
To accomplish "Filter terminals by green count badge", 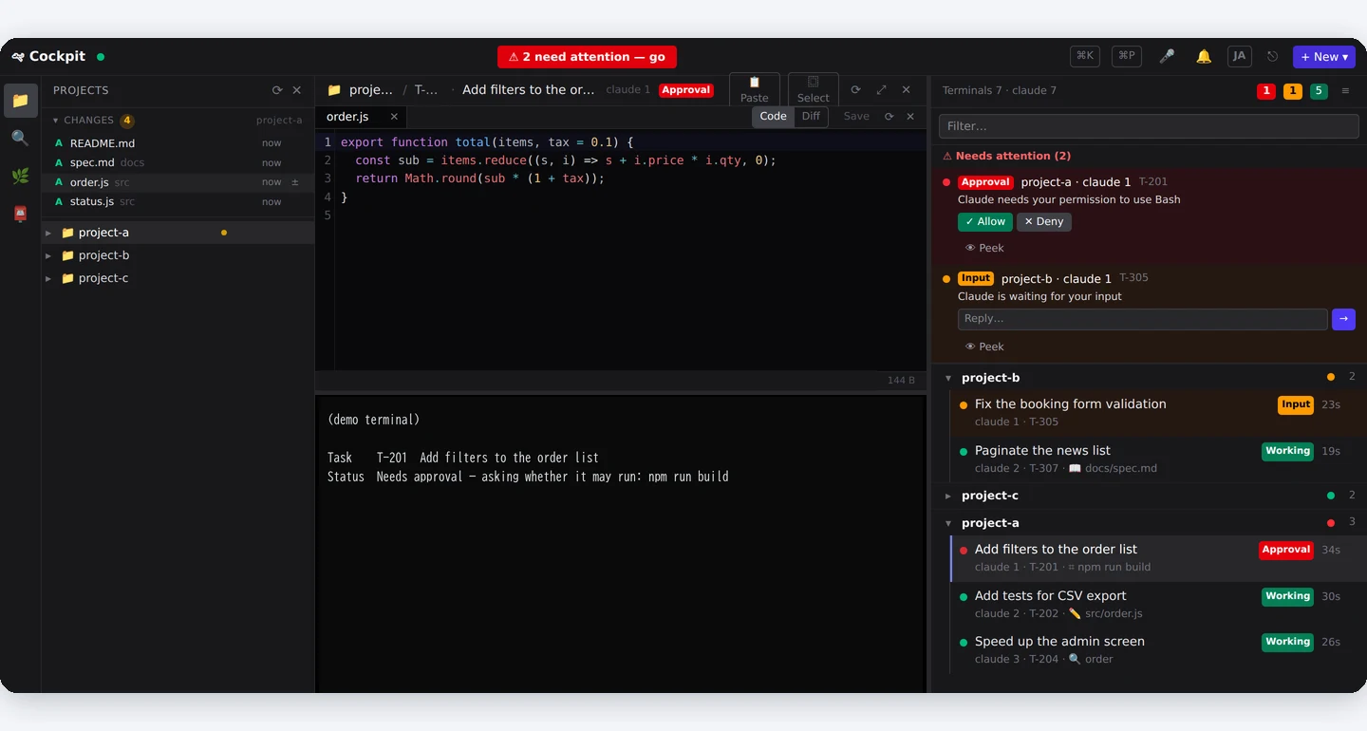I will (1319, 91).
